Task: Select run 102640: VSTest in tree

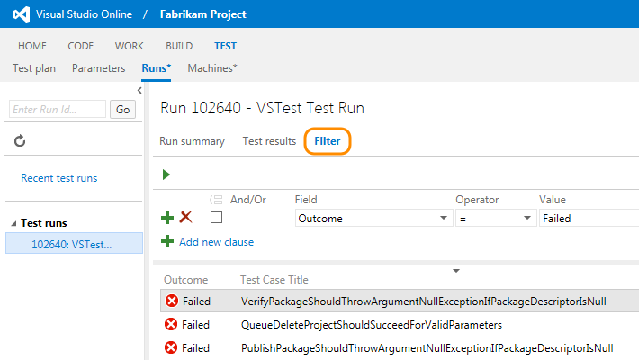Action: (x=74, y=244)
